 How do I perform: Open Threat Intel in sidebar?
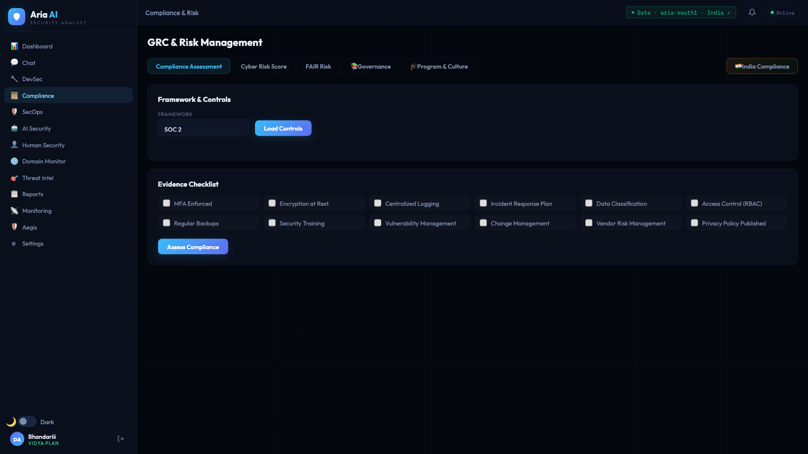[68, 178]
